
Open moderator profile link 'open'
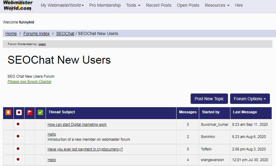click(42, 44)
